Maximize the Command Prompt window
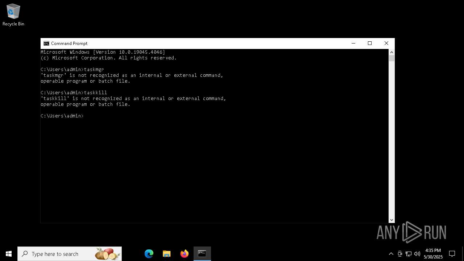Image resolution: width=464 pixels, height=261 pixels. coord(370,43)
